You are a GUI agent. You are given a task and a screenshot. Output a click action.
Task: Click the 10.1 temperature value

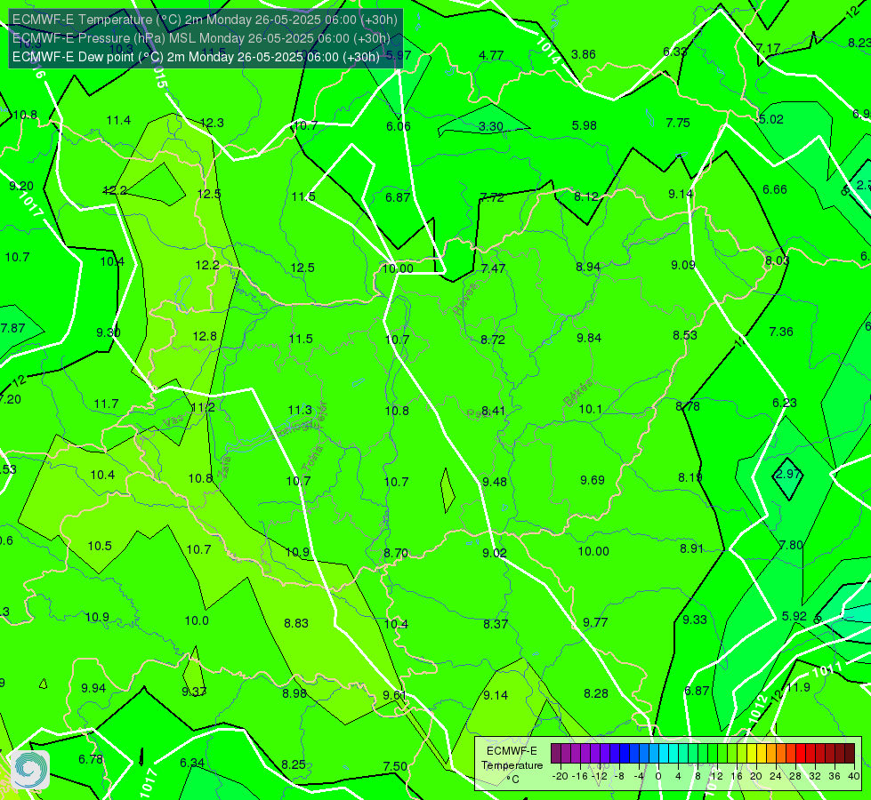tap(590, 409)
